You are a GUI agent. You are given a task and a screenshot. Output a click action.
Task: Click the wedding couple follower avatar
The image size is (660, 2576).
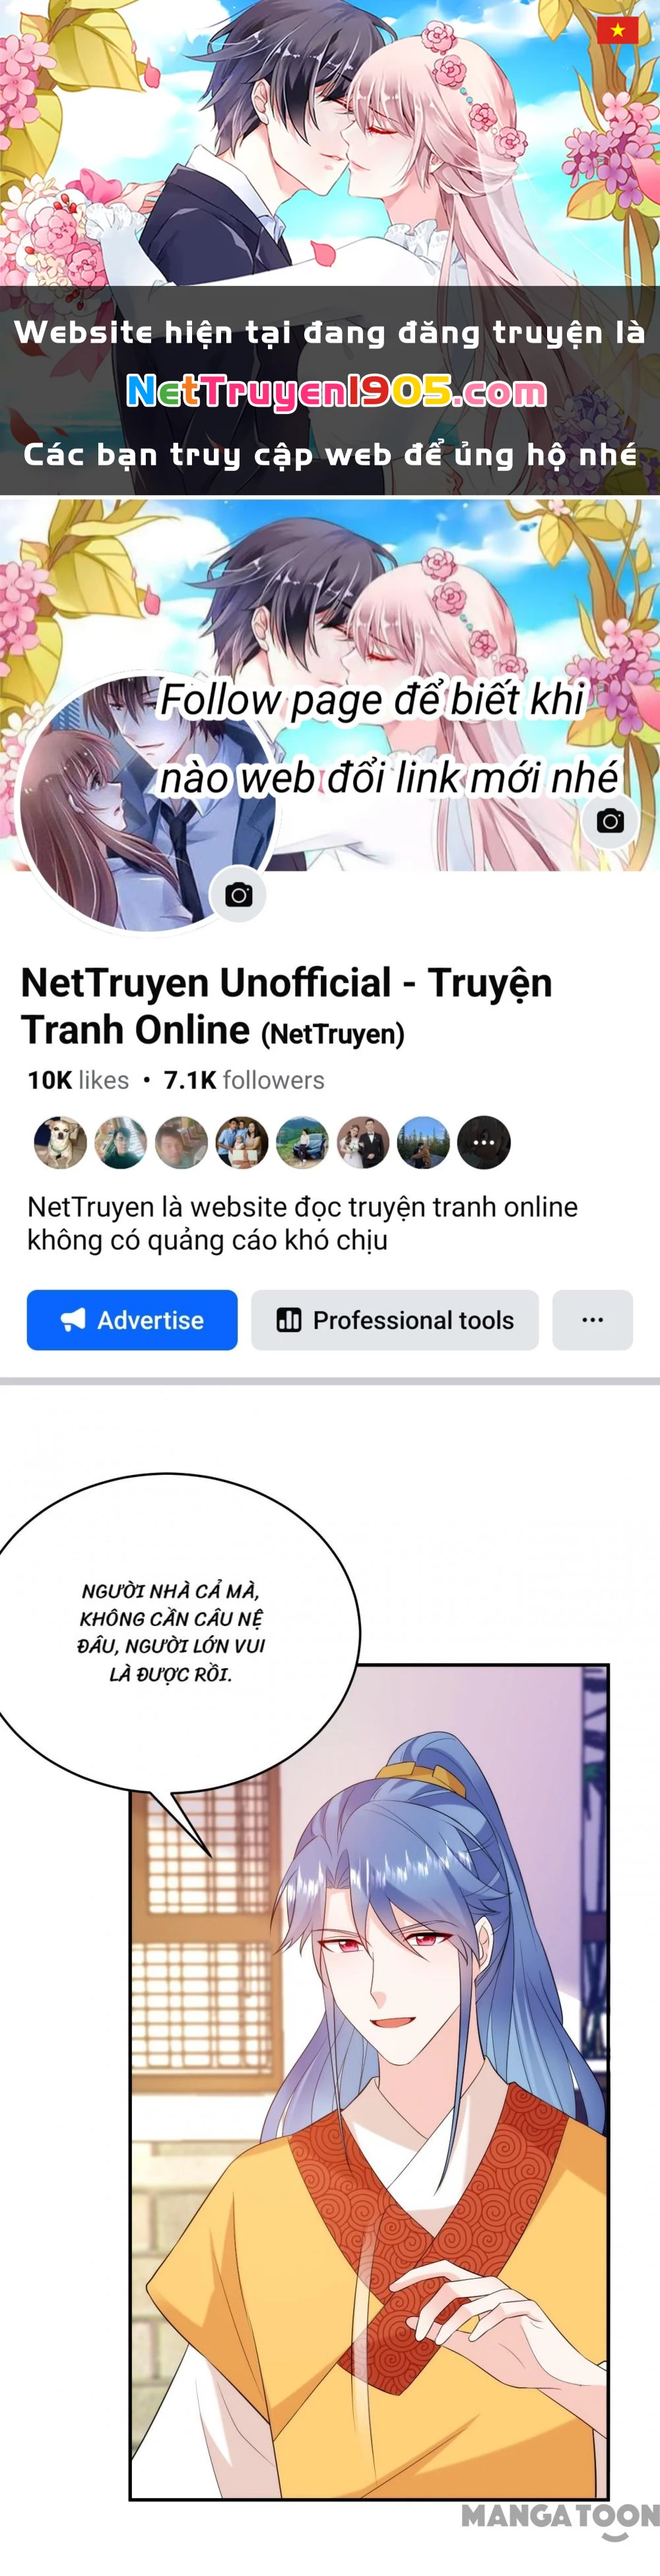[x=363, y=1142]
